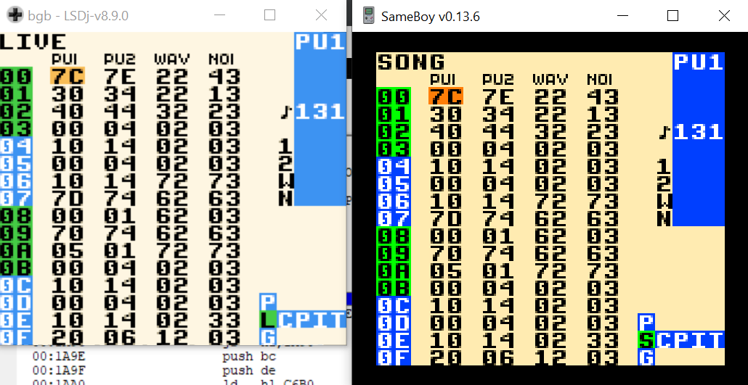Click T in SameBoy screen map row
The height and width of the screenshot is (385, 748).
[x=715, y=340]
